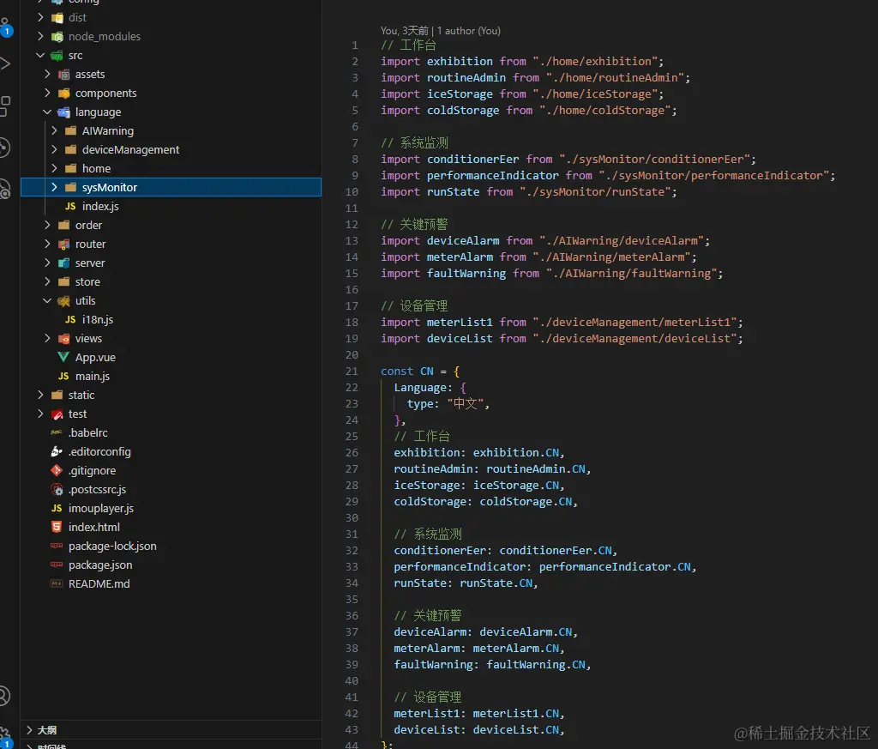
Task: Click 'deviceAlarm' identifier on line 13
Action: click(463, 240)
